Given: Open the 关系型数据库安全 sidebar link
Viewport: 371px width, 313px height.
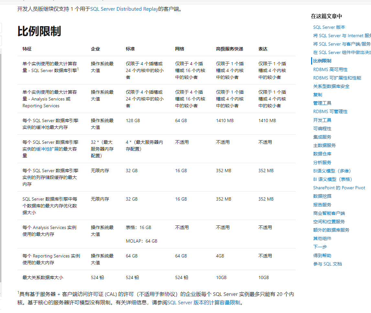Looking at the screenshot, I should pos(331,86).
